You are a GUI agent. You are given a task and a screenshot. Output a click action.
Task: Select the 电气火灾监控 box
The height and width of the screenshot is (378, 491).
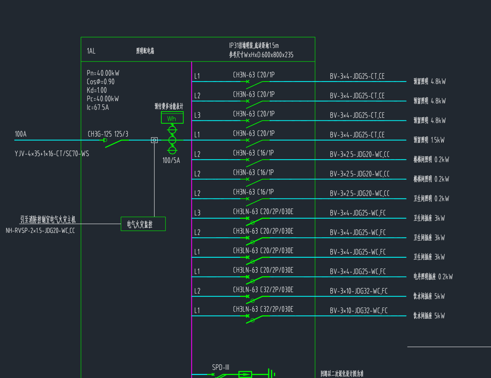pos(143,224)
